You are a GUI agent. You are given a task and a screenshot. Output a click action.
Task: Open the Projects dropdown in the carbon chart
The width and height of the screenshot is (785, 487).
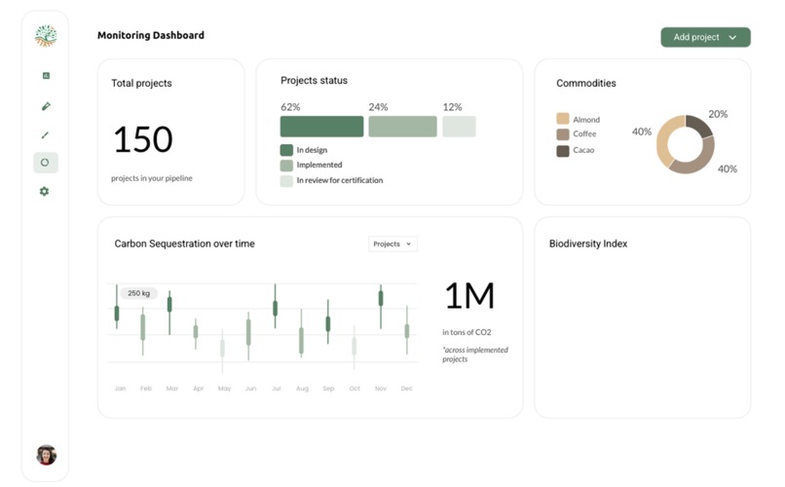pyautogui.click(x=392, y=243)
